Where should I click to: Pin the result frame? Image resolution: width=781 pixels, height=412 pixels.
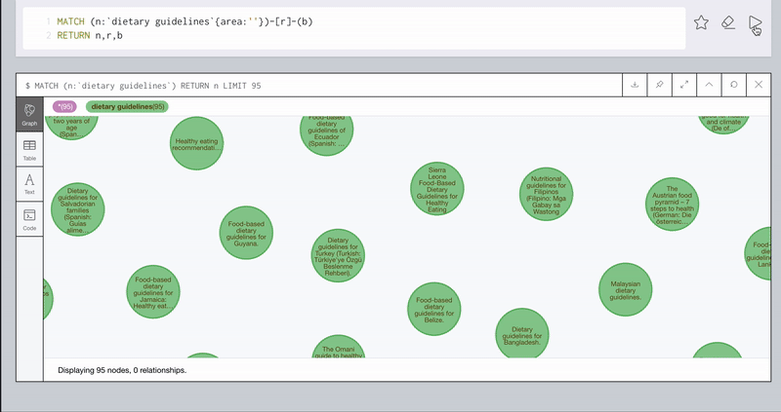(660, 85)
